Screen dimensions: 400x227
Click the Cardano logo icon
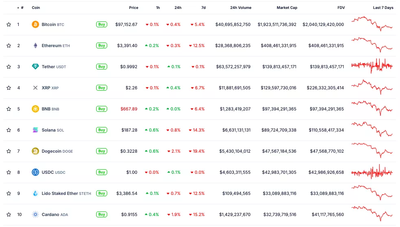point(35,214)
